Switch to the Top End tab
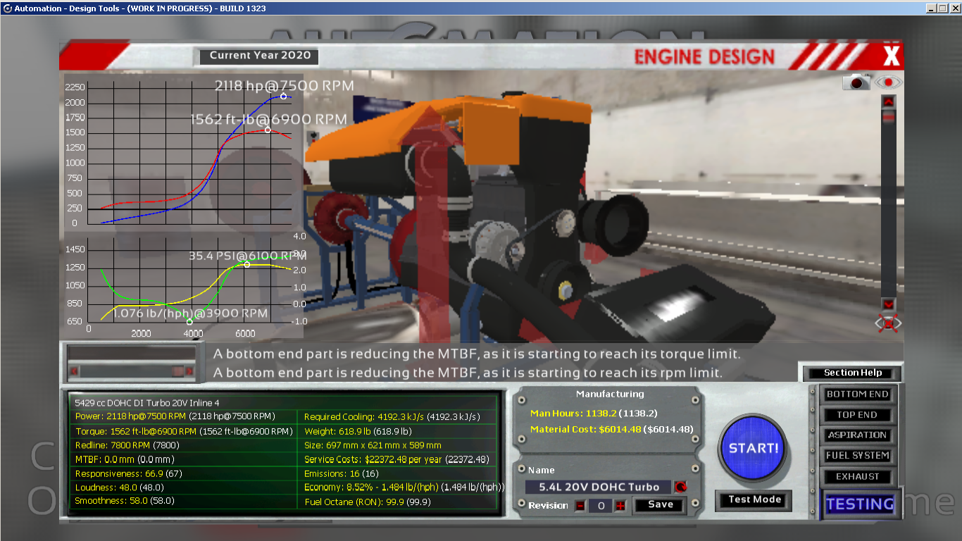The width and height of the screenshot is (962, 541). (x=857, y=415)
